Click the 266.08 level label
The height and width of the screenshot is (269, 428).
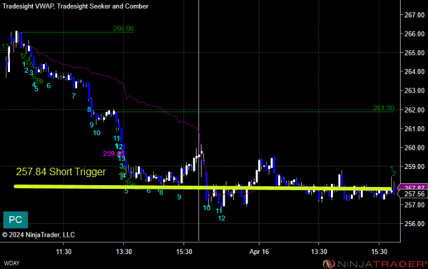tap(123, 29)
